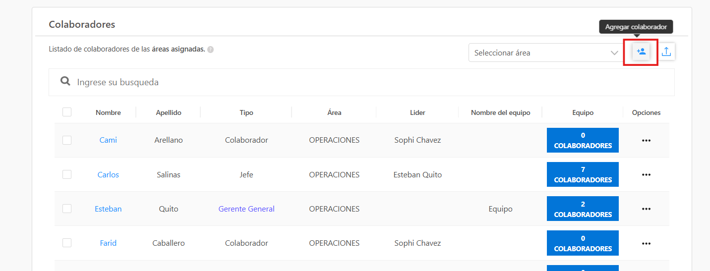
Task: Click the help question mark icon
Action: (x=211, y=50)
